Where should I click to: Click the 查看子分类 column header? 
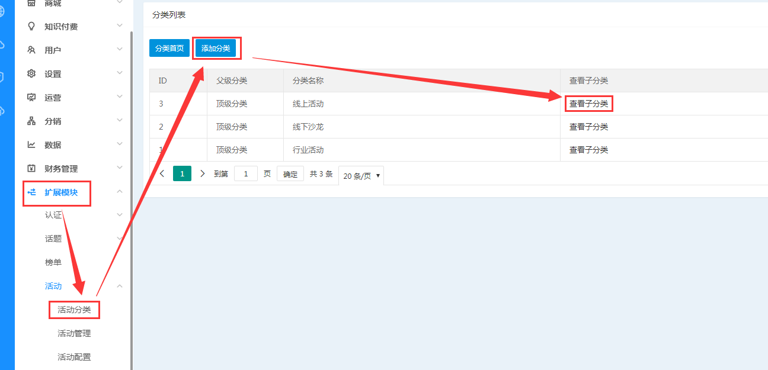coord(664,81)
